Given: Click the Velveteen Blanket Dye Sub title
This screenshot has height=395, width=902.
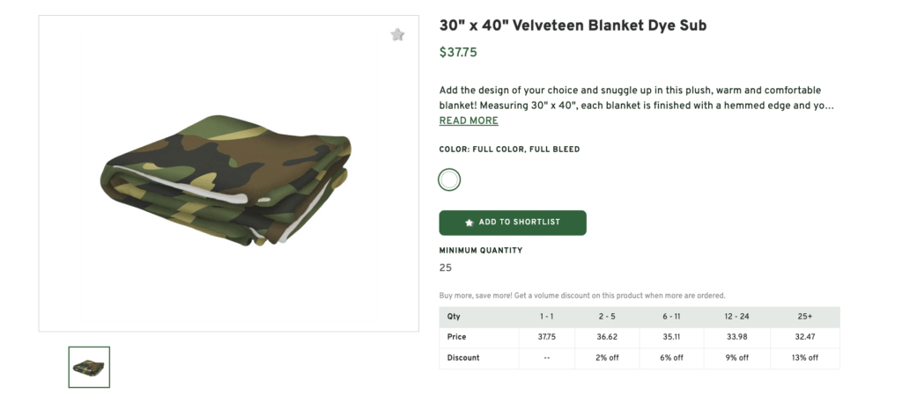Looking at the screenshot, I should coord(573,26).
